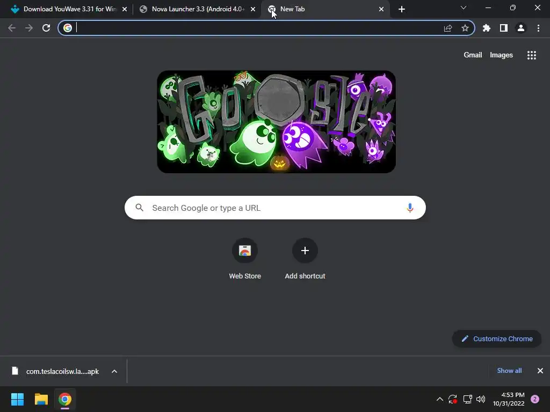550x412 pixels.
Task: Open the Google apps grid
Action: point(532,55)
